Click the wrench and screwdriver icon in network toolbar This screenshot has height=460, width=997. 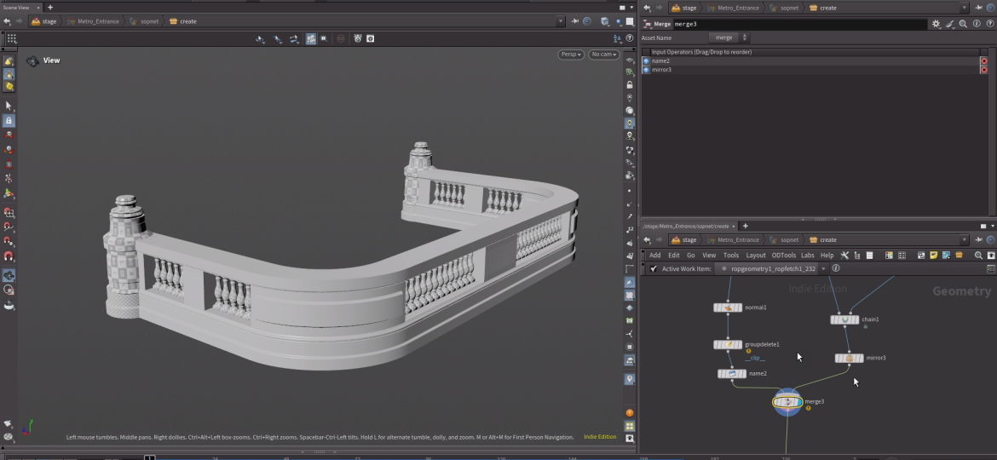click(844, 256)
